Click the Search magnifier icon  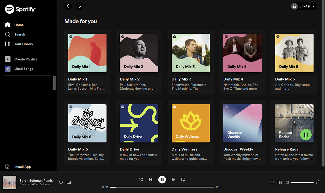(8, 34)
